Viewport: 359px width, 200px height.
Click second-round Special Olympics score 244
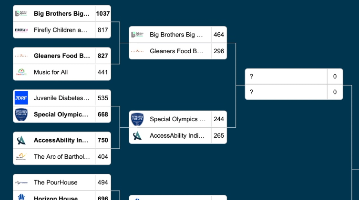[219, 119]
